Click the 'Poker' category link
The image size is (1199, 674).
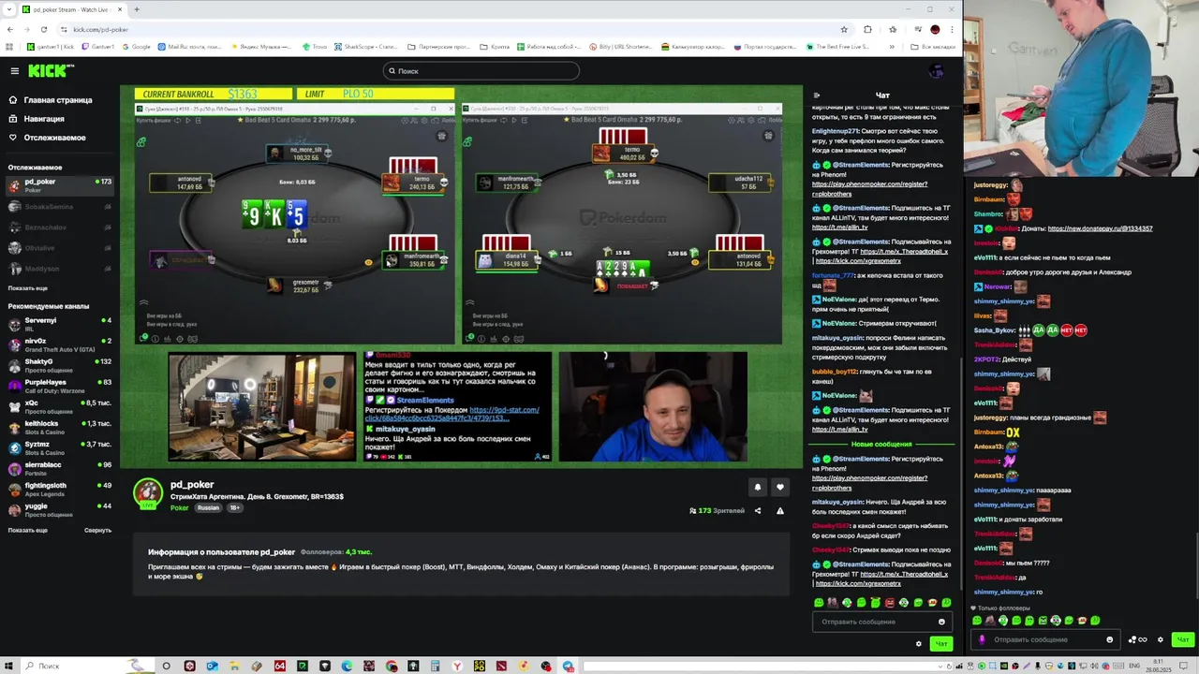(x=179, y=508)
